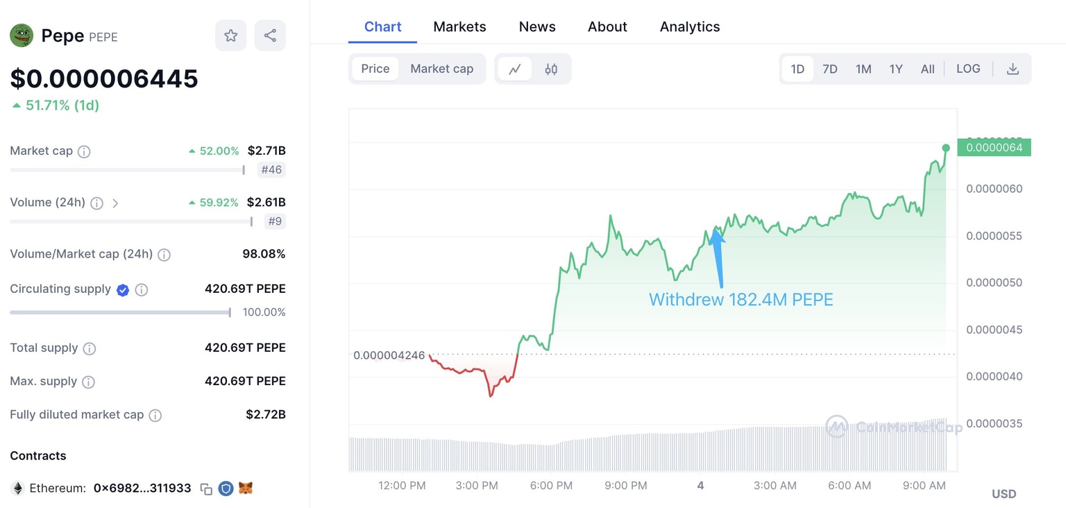
Task: Copy the Ethereum contract address
Action: (x=206, y=489)
